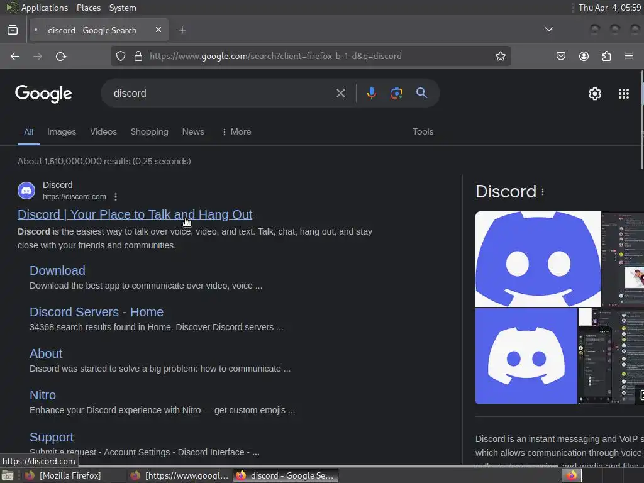Switch to the Images tab
644x483 pixels.
(x=62, y=132)
